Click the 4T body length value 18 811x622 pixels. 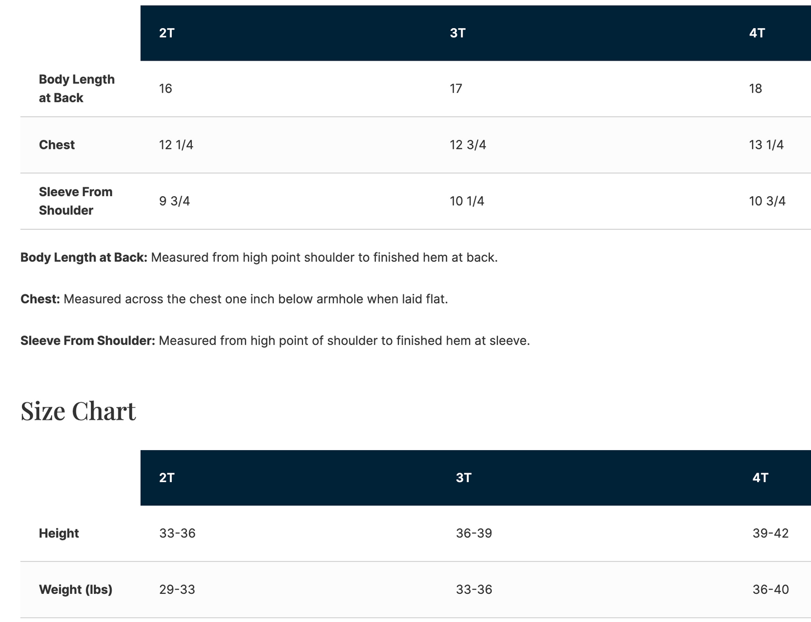coord(755,89)
